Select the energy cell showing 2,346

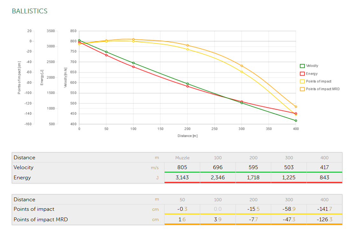pos(218,177)
